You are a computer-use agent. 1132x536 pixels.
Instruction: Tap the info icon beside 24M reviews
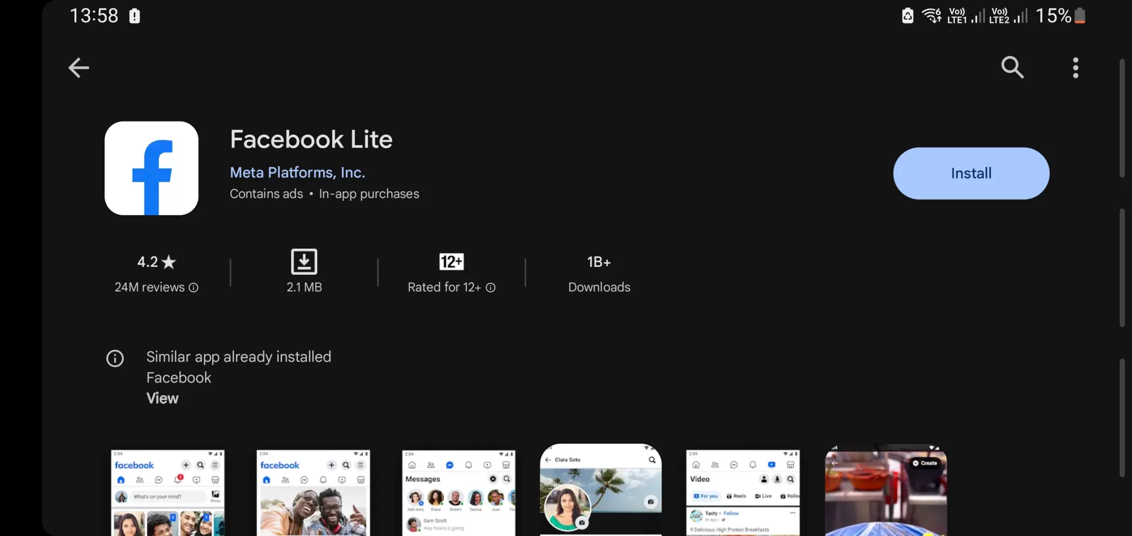(193, 287)
